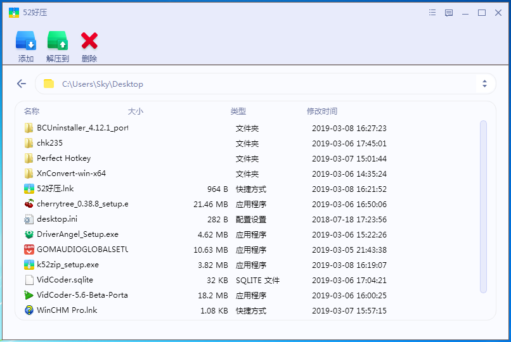Click the file name "Perfect Hotkey"

click(63, 158)
